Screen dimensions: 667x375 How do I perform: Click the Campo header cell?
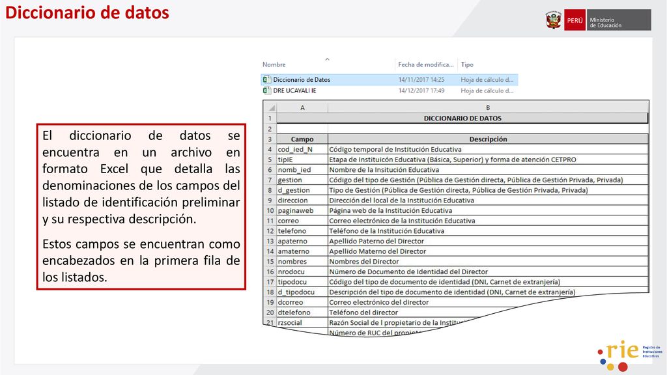(302, 139)
